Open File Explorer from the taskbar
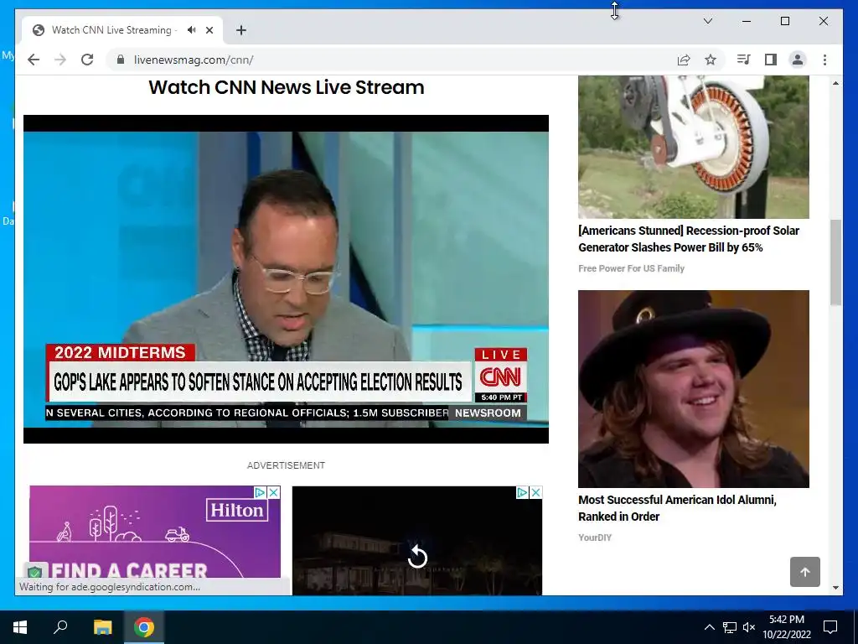Screen dimensions: 858x644 click(102, 627)
